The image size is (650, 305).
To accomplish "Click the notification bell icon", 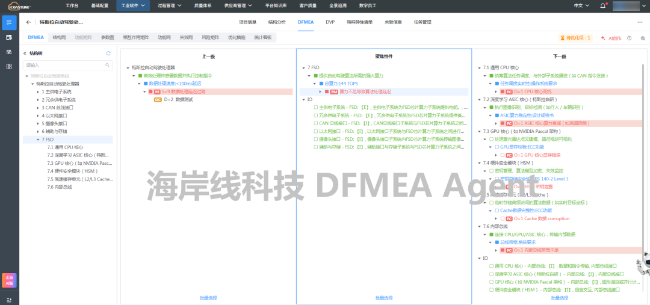I will pos(602,5).
